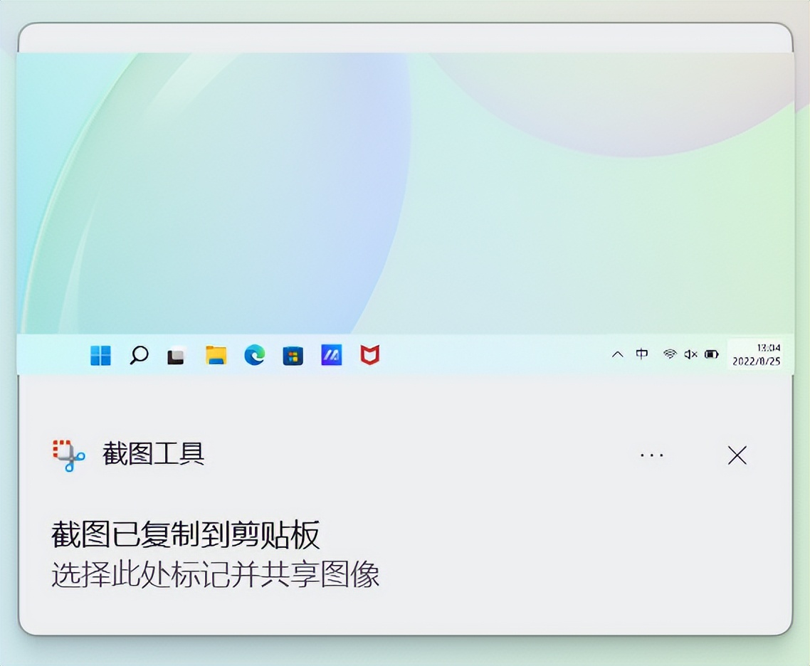
Task: Switch input method via the 中 indicator
Action: tap(642, 354)
